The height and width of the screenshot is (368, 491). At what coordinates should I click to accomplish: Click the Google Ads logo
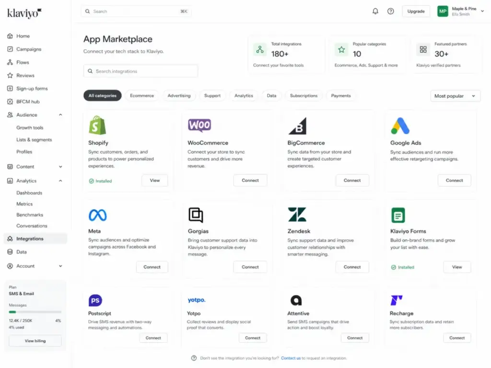pos(400,126)
